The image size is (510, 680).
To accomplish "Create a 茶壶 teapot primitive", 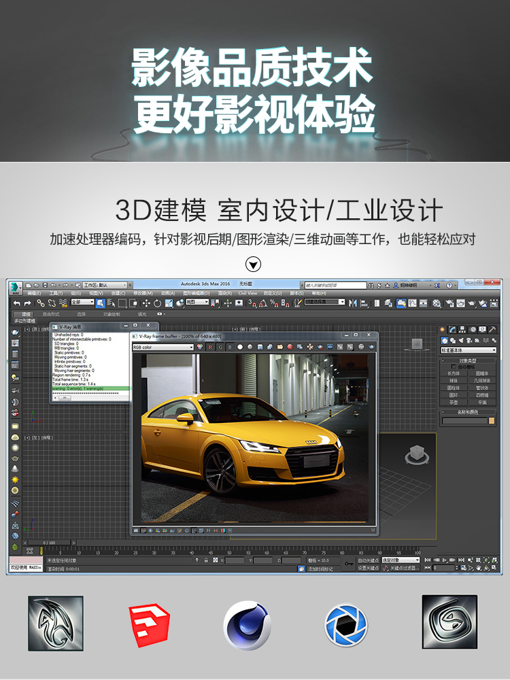I will click(454, 403).
